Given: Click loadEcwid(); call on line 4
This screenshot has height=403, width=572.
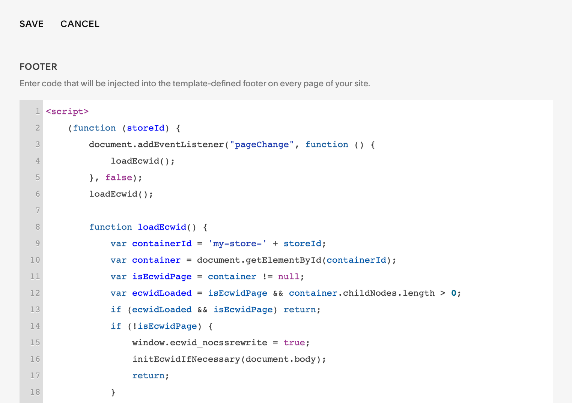Looking at the screenshot, I should point(143,161).
